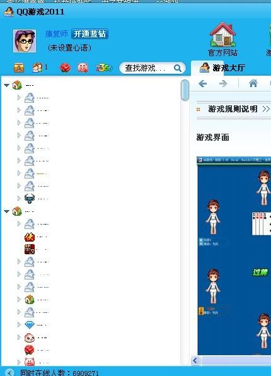
Task: Click the card game screenshot under 游戏界面
Action: [234, 256]
